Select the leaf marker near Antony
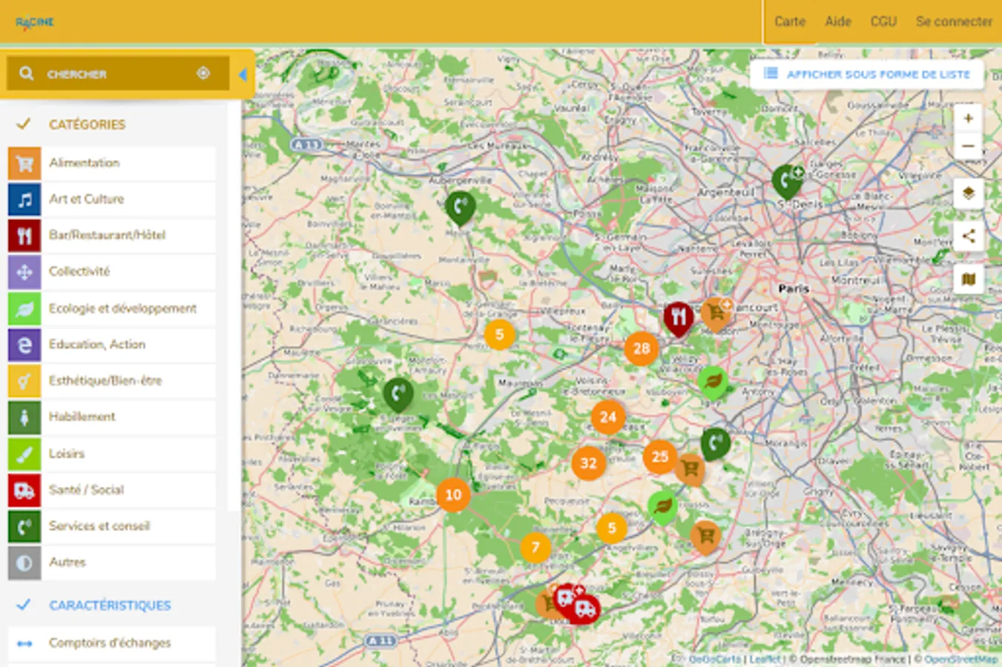The image size is (1002, 667). (x=713, y=382)
